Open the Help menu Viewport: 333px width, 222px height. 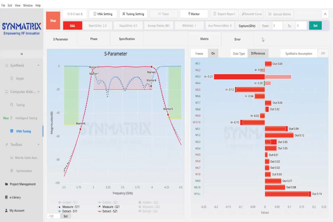pos(38,5)
